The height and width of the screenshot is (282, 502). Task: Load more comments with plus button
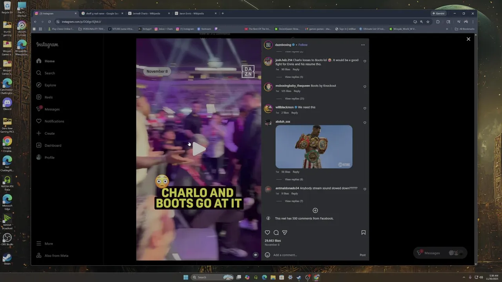[x=315, y=211]
